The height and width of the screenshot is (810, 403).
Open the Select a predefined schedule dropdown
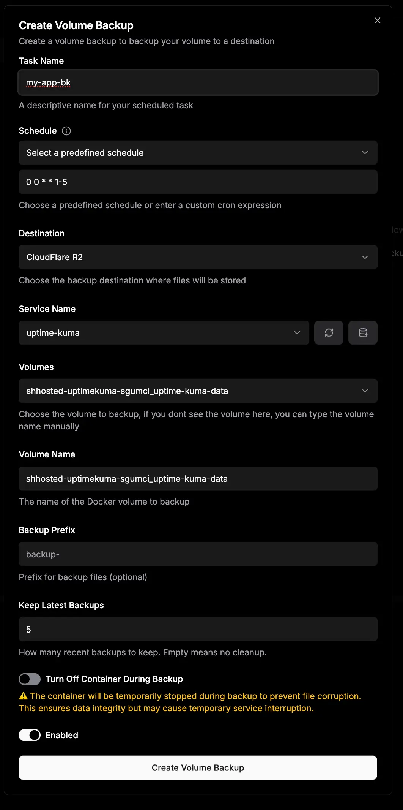coord(198,153)
